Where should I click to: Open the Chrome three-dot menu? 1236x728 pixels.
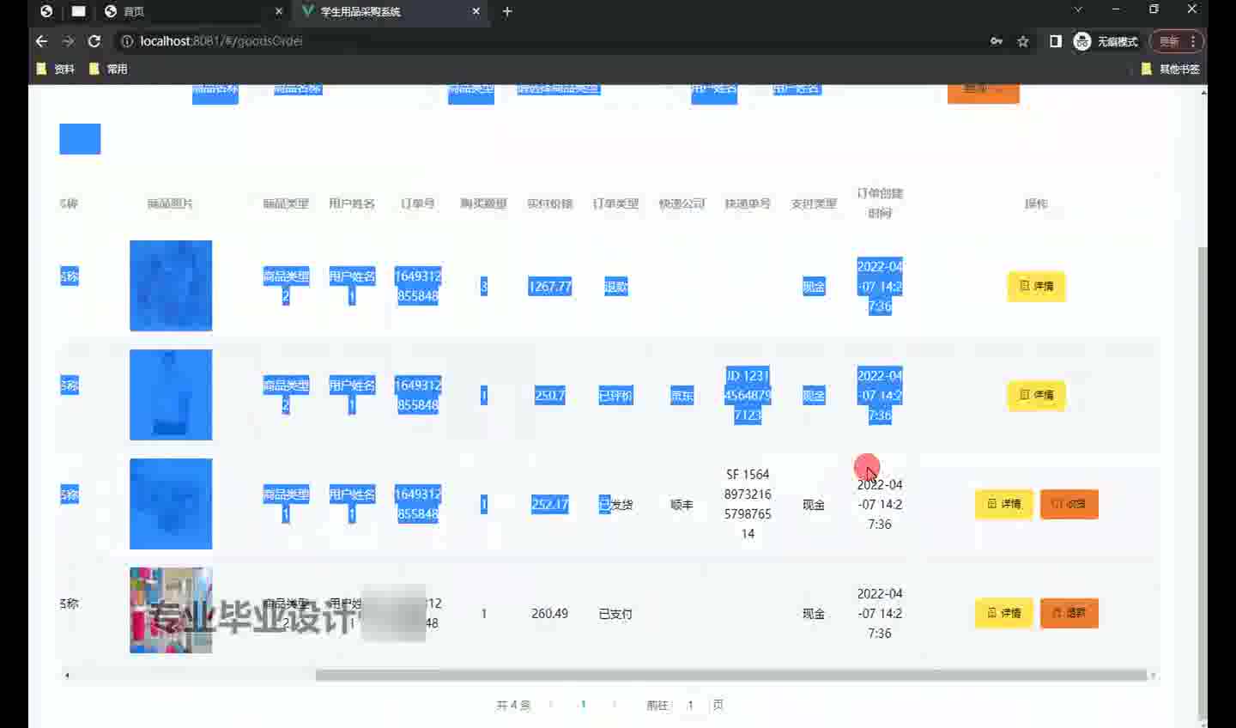point(1193,41)
